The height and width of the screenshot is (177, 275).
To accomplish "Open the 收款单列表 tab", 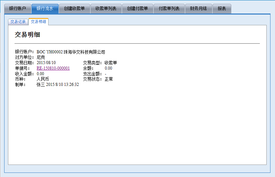I will pos(106,9).
